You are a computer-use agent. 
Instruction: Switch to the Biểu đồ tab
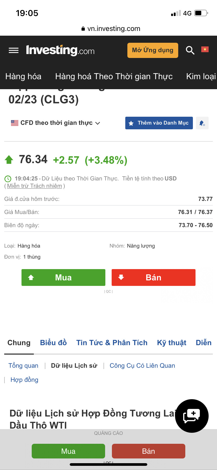[53, 343]
